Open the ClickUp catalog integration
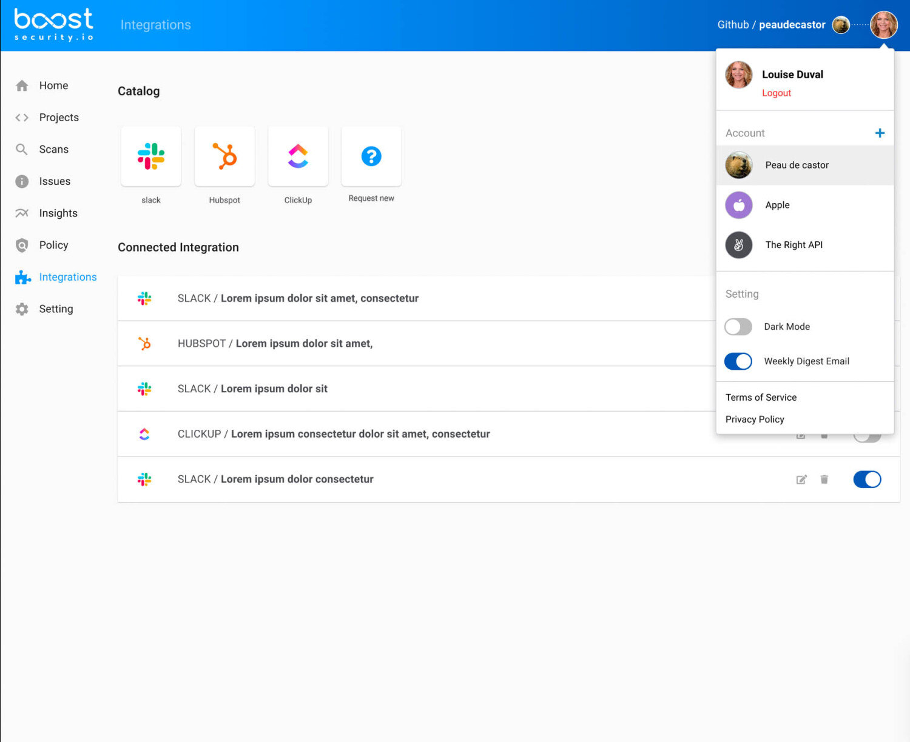Viewport: 910px width, 742px height. click(298, 156)
